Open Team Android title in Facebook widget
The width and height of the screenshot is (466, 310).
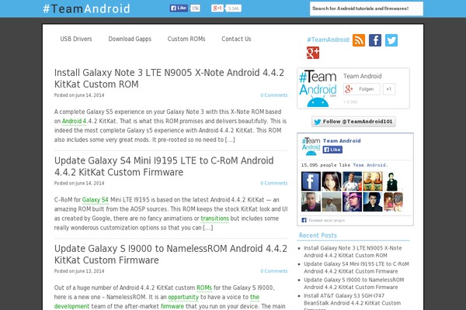pyautogui.click(x=342, y=141)
